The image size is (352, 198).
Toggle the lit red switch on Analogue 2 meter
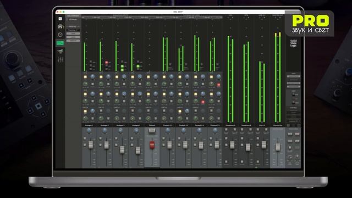pos(106,62)
